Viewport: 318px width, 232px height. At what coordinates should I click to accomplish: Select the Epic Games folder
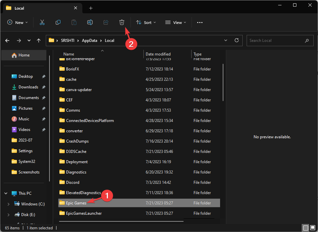pyautogui.click(x=139, y=203)
